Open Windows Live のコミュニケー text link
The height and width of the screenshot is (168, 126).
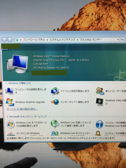75,133
